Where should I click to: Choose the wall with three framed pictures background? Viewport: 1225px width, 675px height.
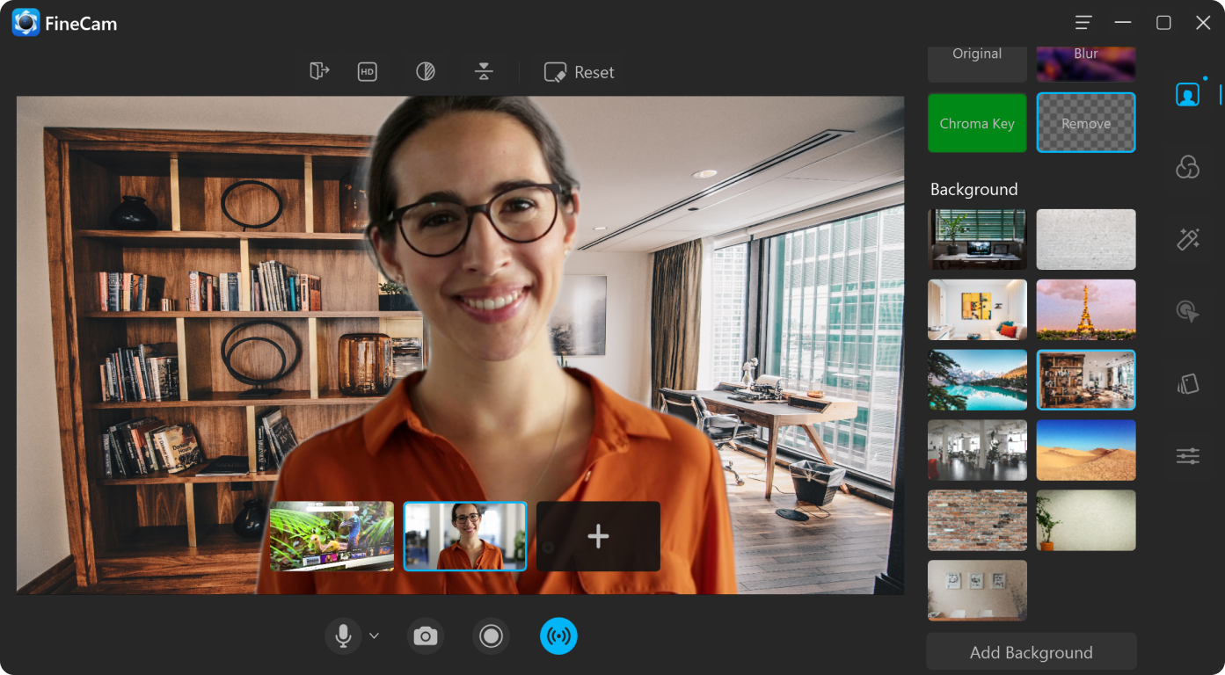pyautogui.click(x=977, y=591)
